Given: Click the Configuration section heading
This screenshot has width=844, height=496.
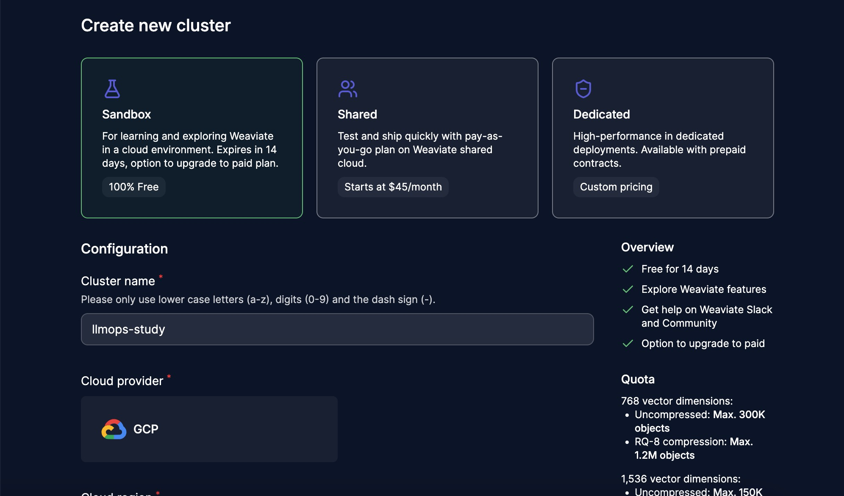Looking at the screenshot, I should (124, 249).
